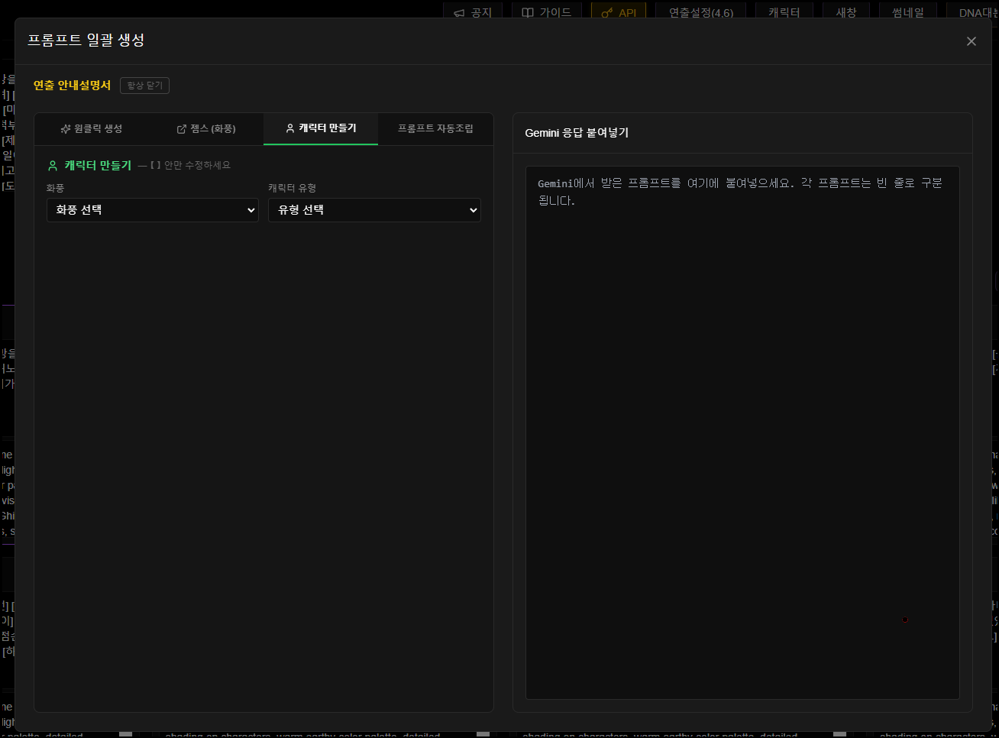The height and width of the screenshot is (738, 999).
Task: Click the green person icon beside section heading
Action: tap(53, 165)
